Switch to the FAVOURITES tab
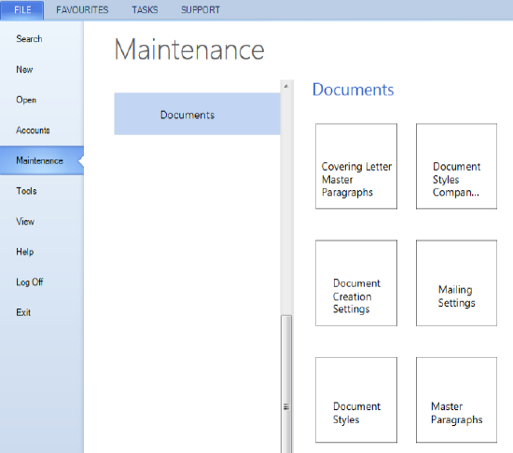513x453 pixels. (82, 10)
